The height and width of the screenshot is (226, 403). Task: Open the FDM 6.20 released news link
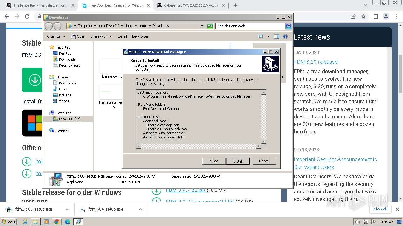pyautogui.click(x=315, y=62)
